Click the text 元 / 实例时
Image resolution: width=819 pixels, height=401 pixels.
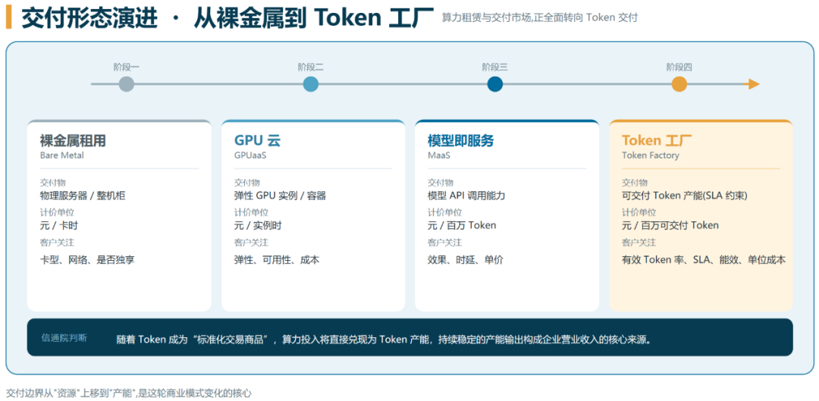[x=258, y=226]
